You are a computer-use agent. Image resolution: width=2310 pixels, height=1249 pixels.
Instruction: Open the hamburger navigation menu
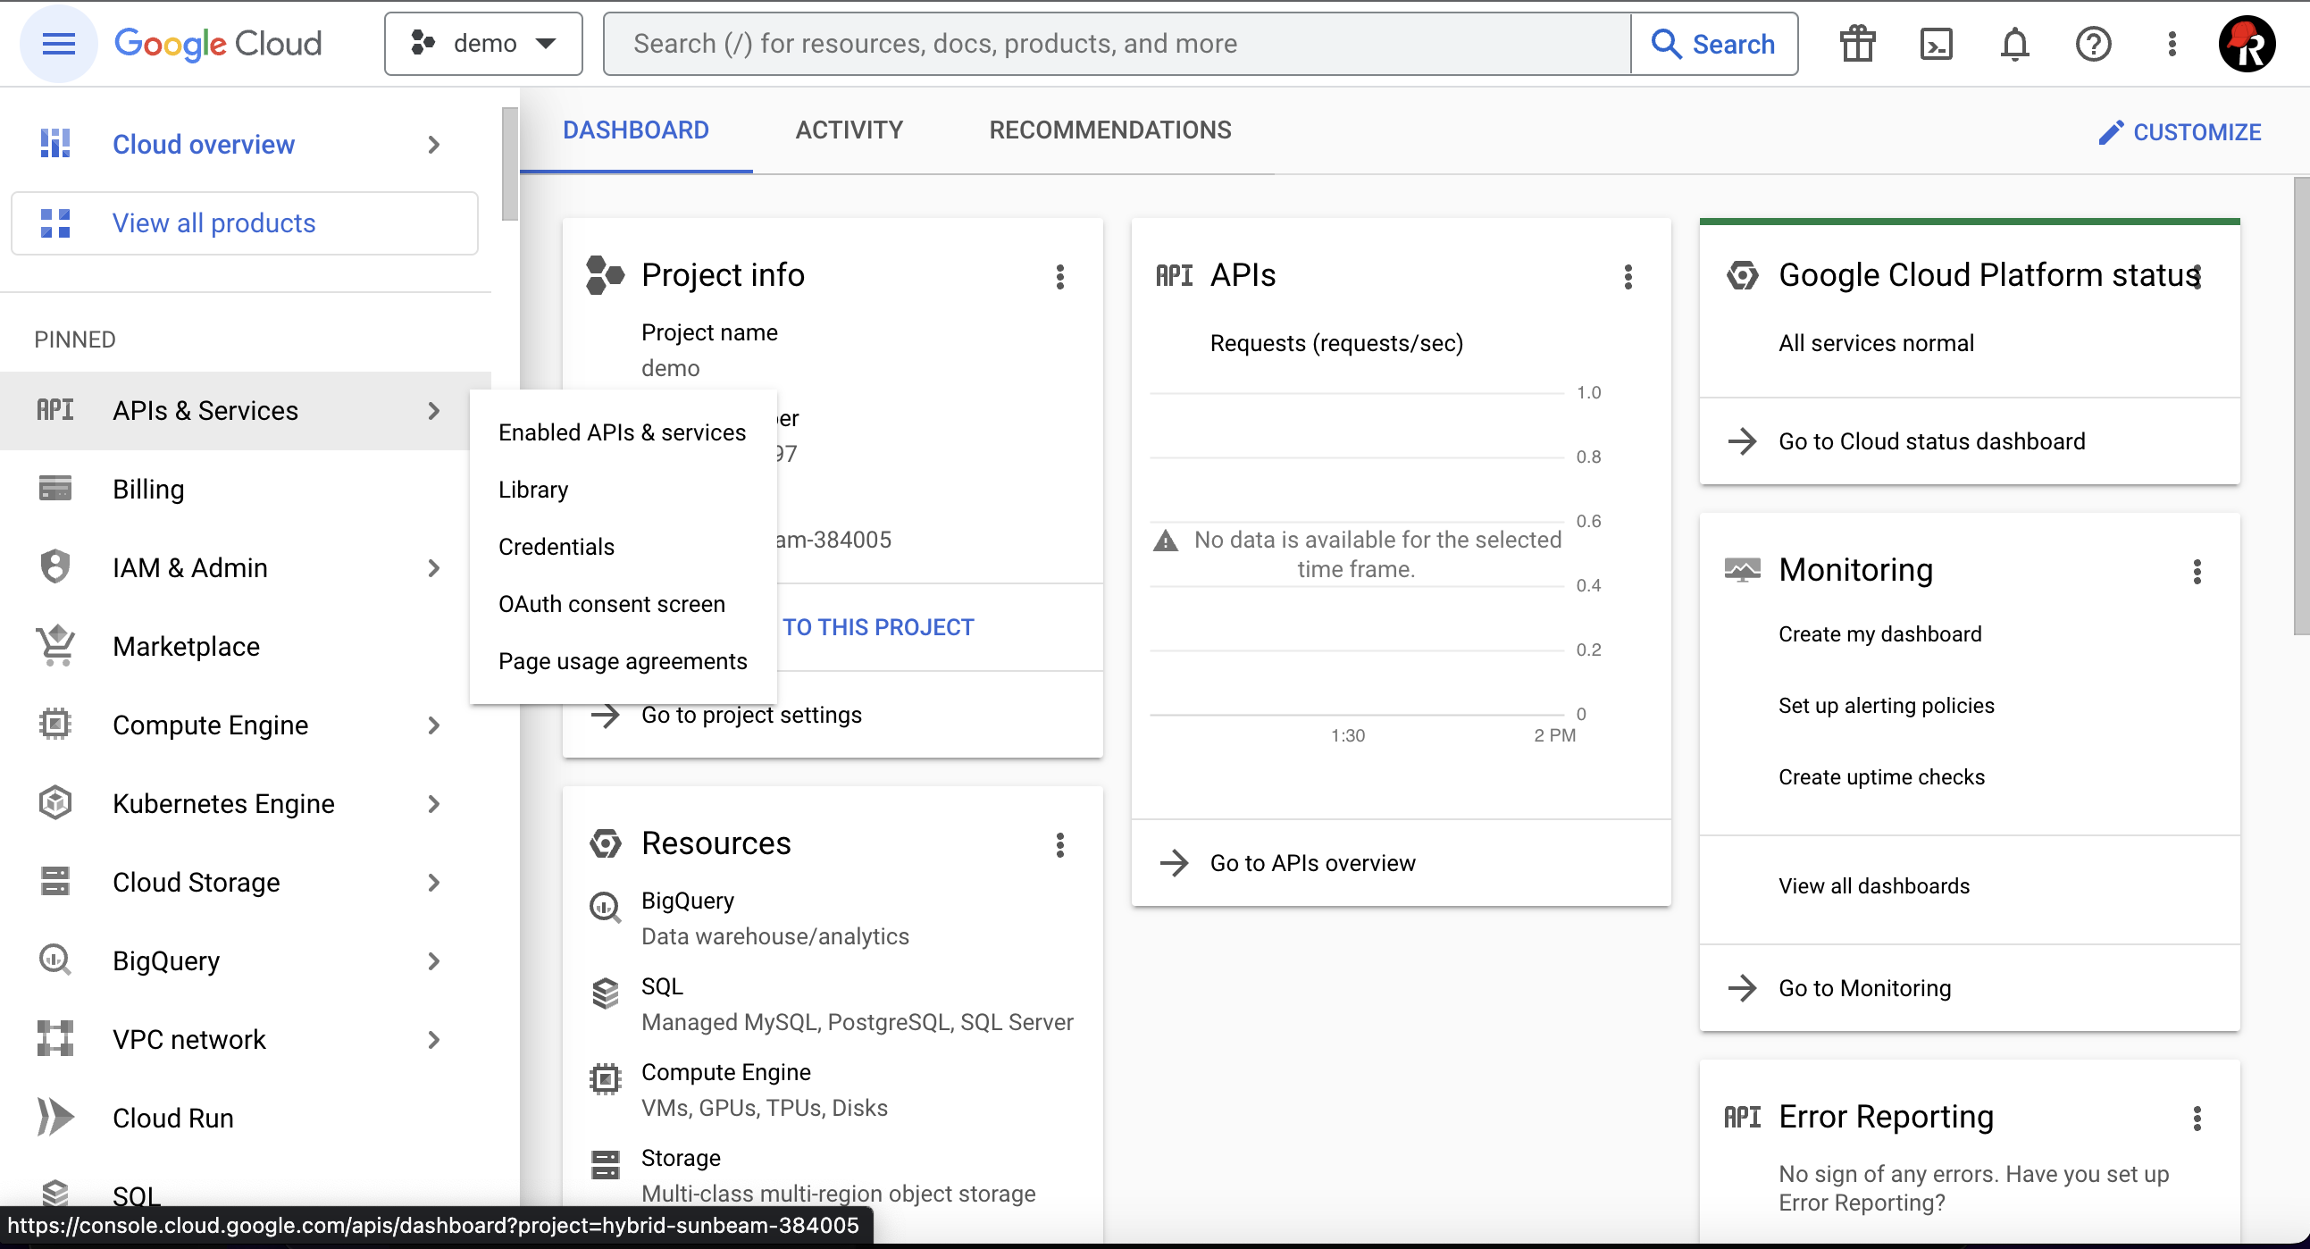click(58, 44)
